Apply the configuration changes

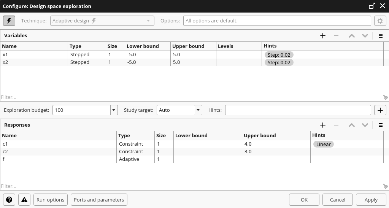tap(371, 200)
